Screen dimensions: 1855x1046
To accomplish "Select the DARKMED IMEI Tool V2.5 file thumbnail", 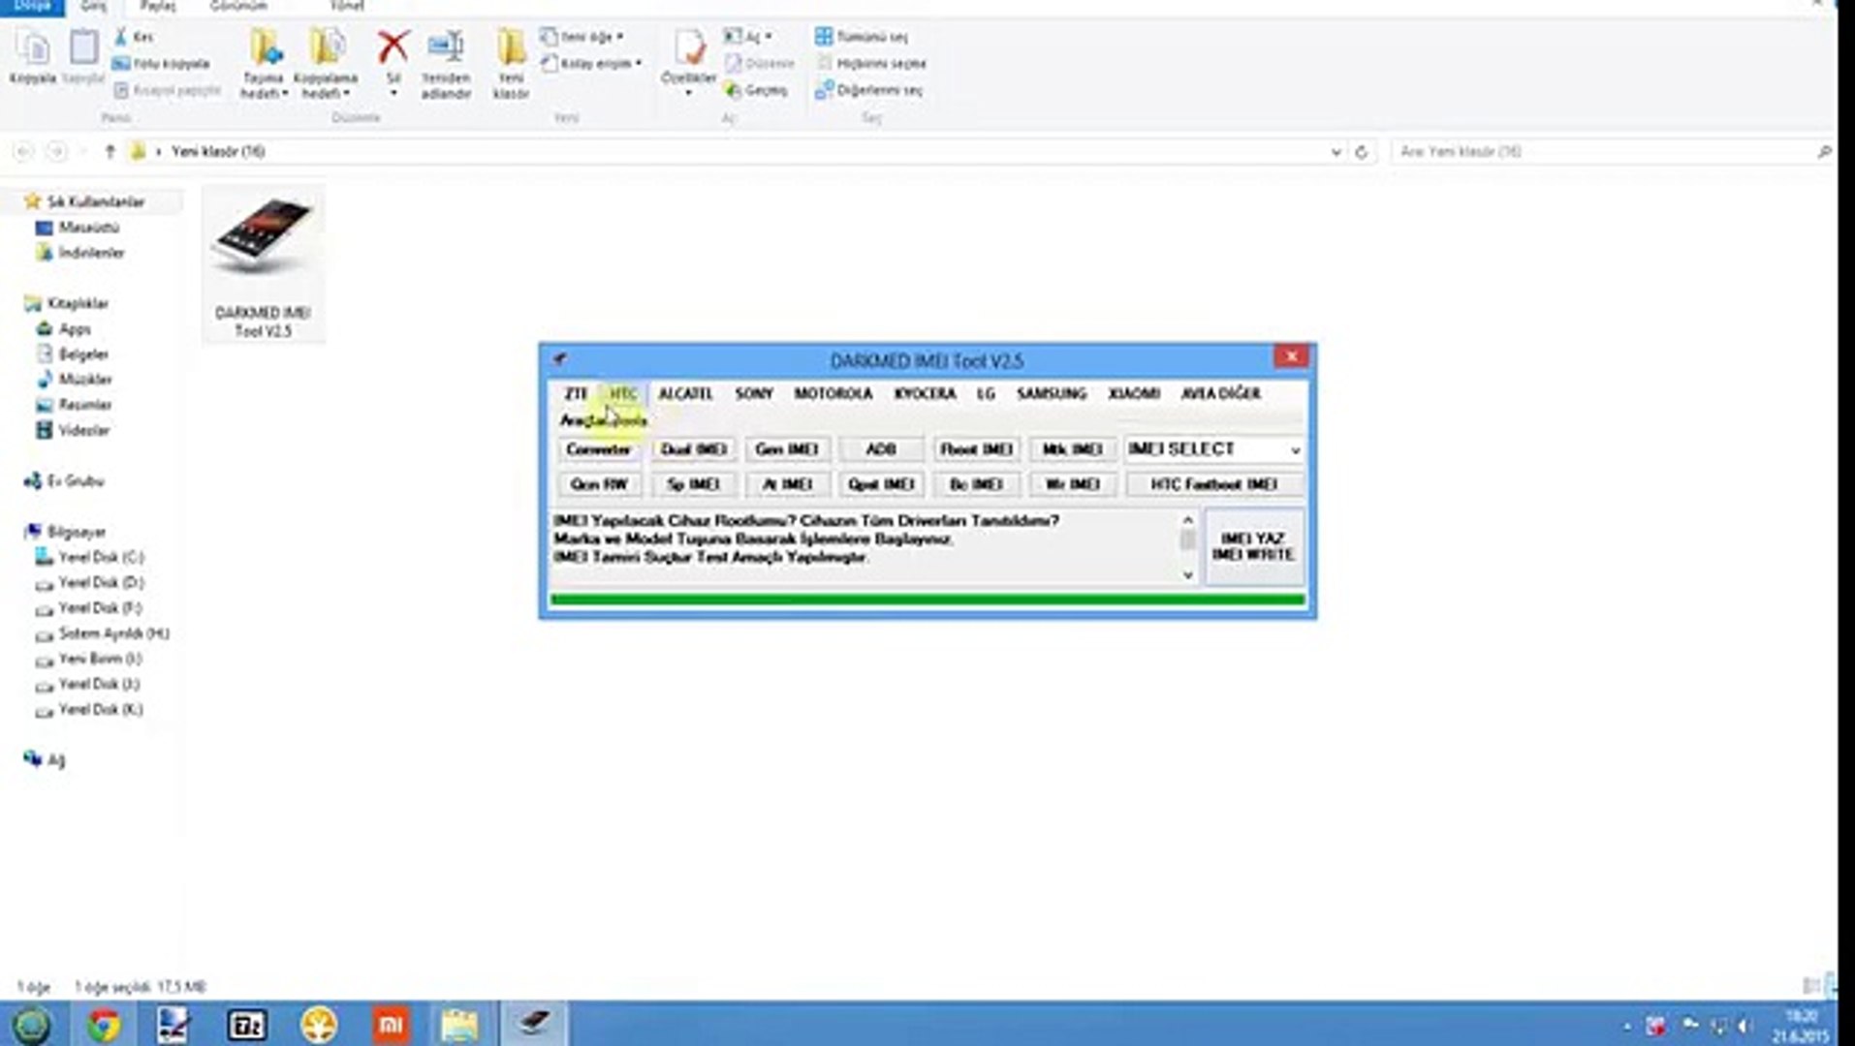I will (263, 264).
